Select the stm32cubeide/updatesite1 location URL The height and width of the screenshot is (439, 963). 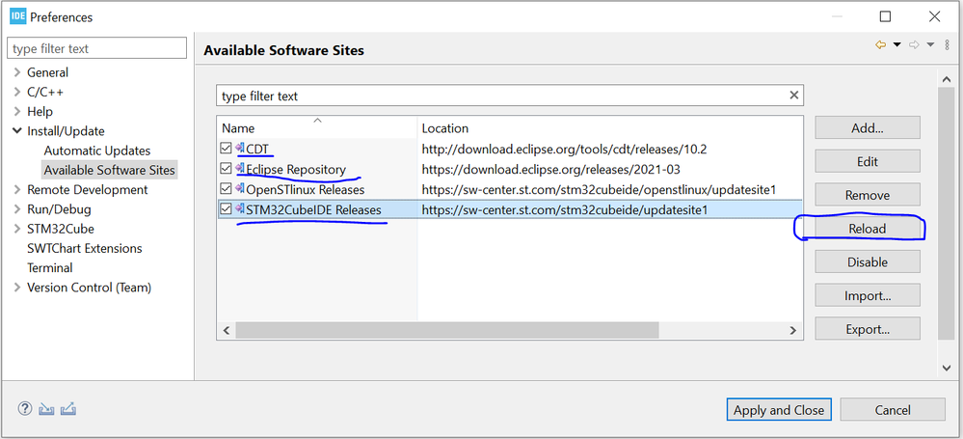tap(565, 210)
